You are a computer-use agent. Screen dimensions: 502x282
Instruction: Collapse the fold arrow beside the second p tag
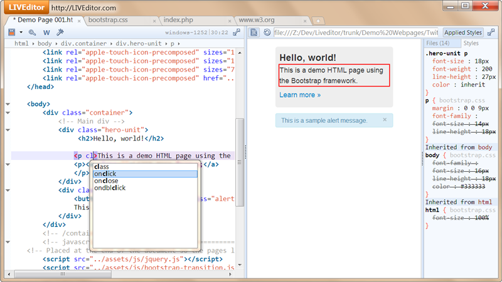8,164
